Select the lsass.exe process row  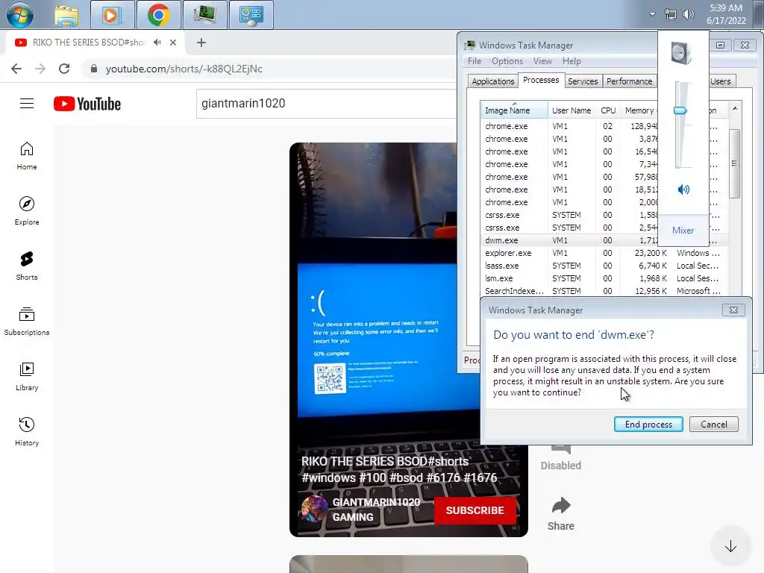[604, 266]
